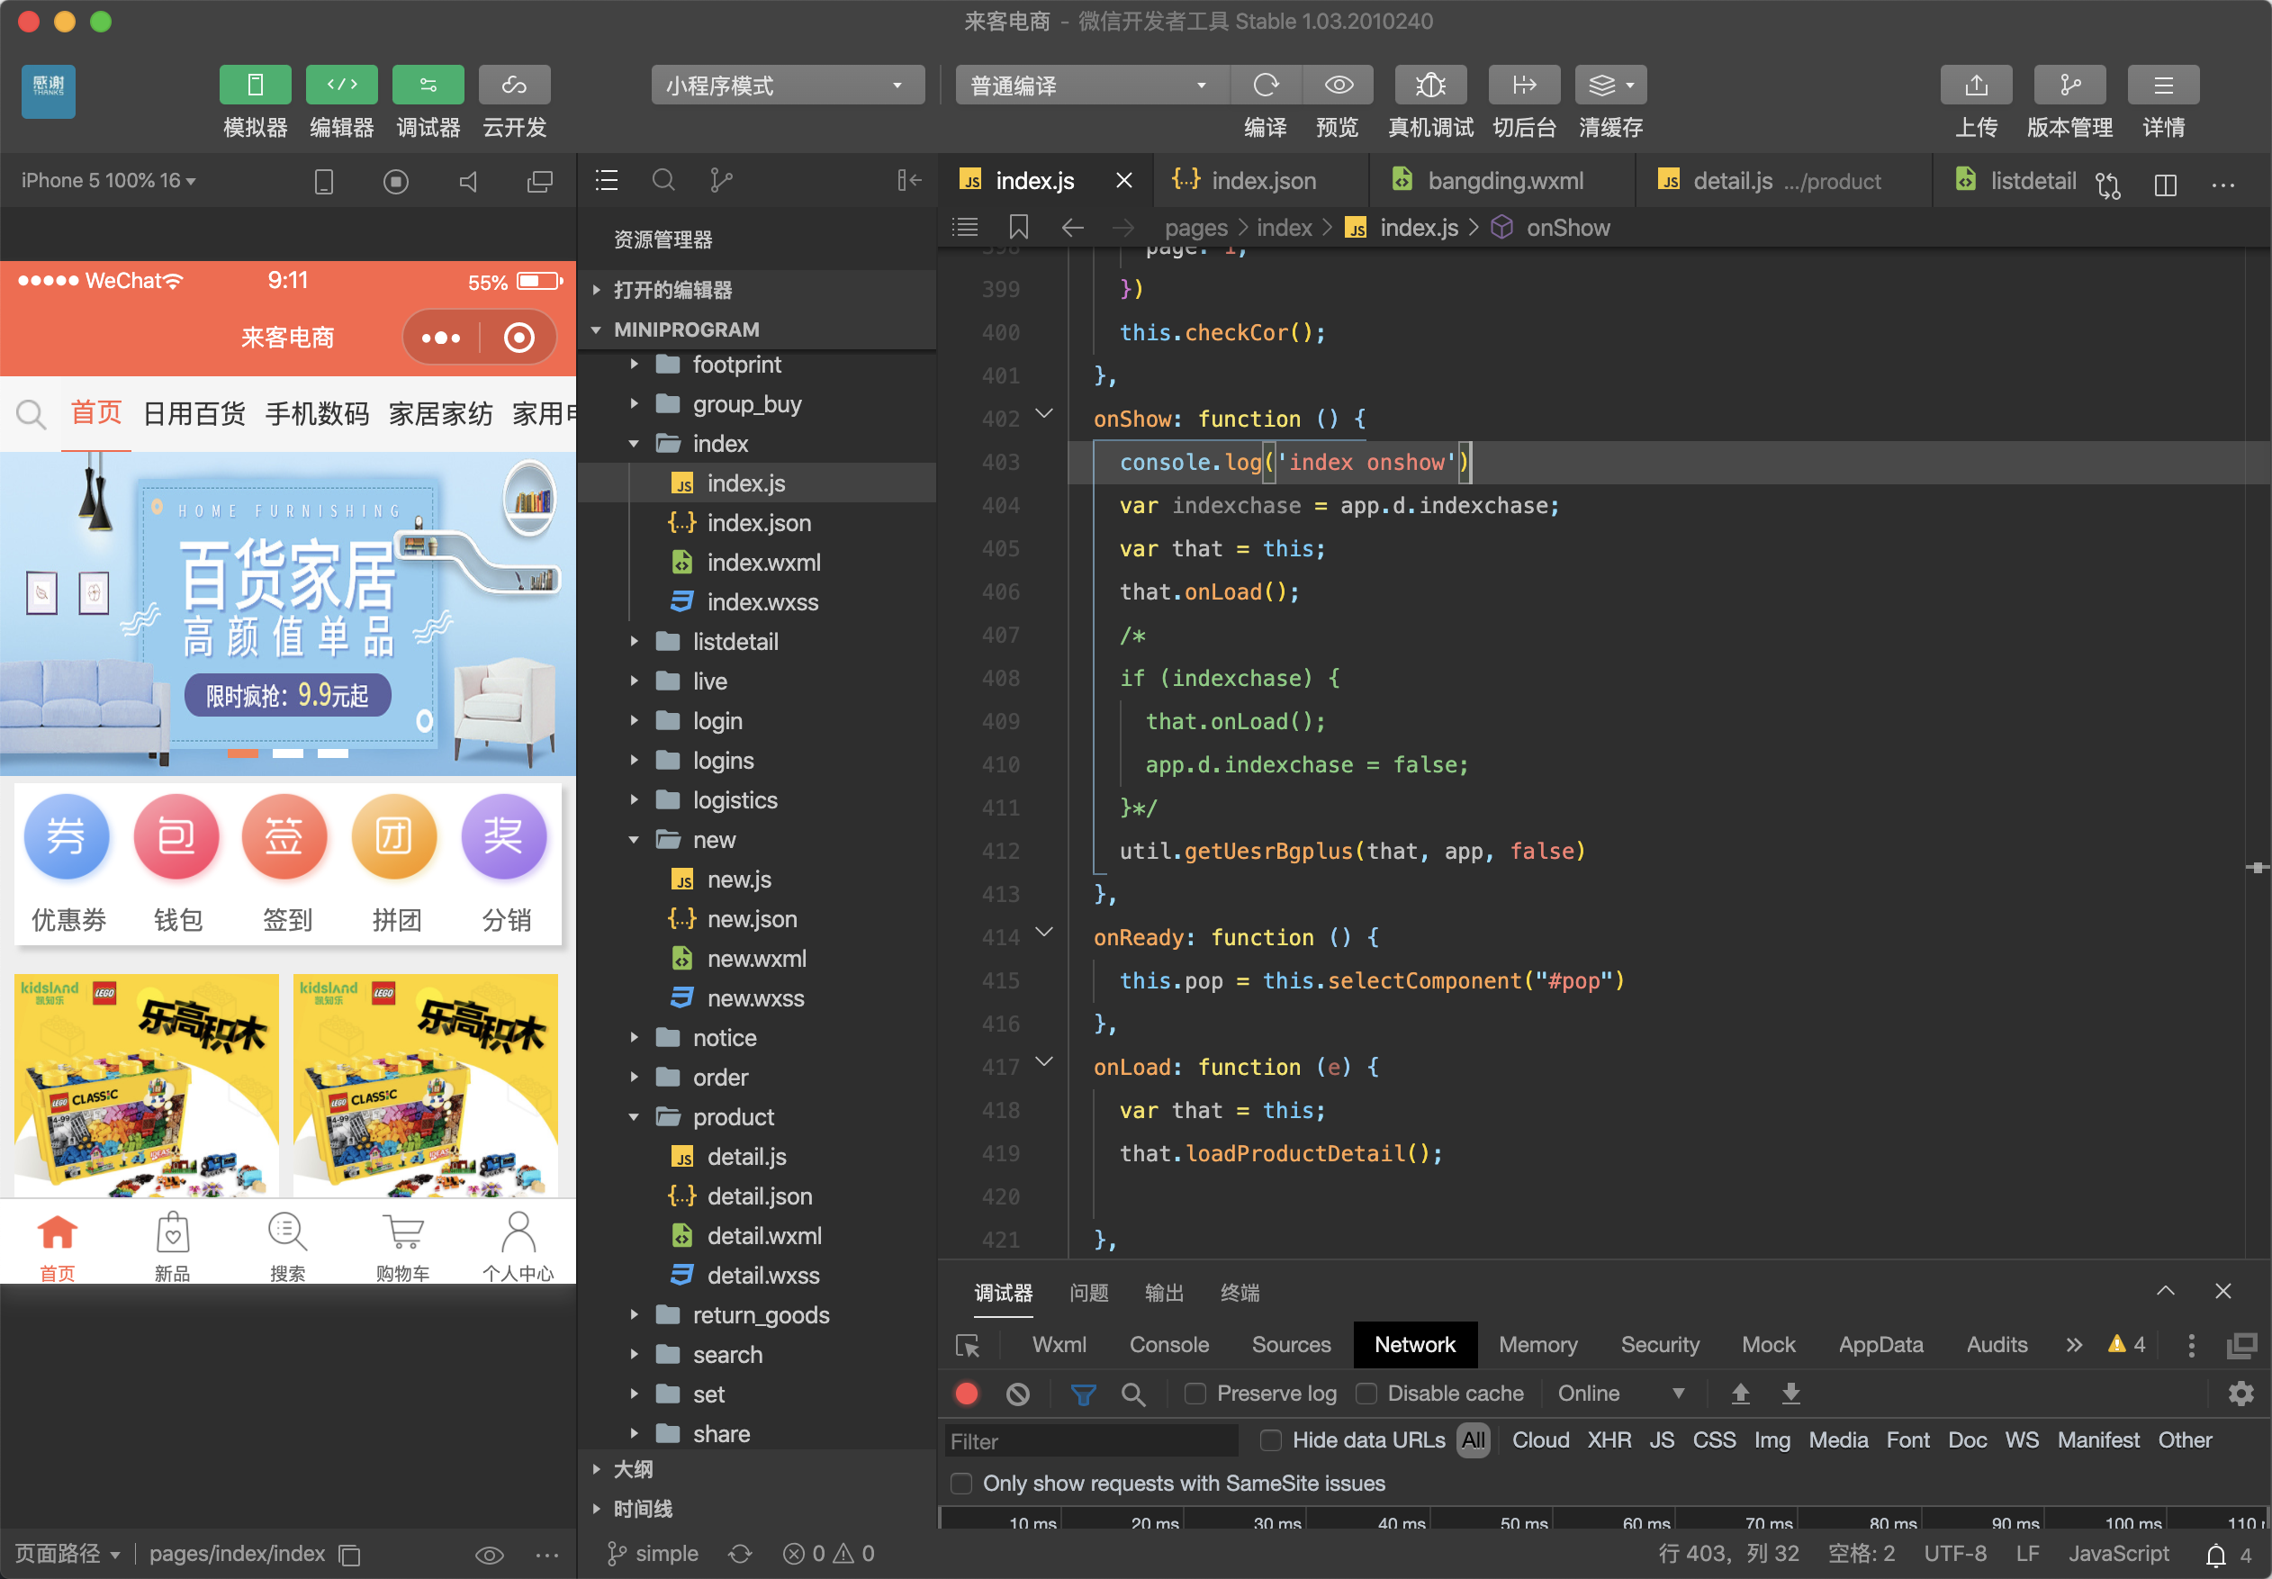Click the clear cache layers icon
Image resolution: width=2272 pixels, height=1579 pixels.
tap(1611, 86)
